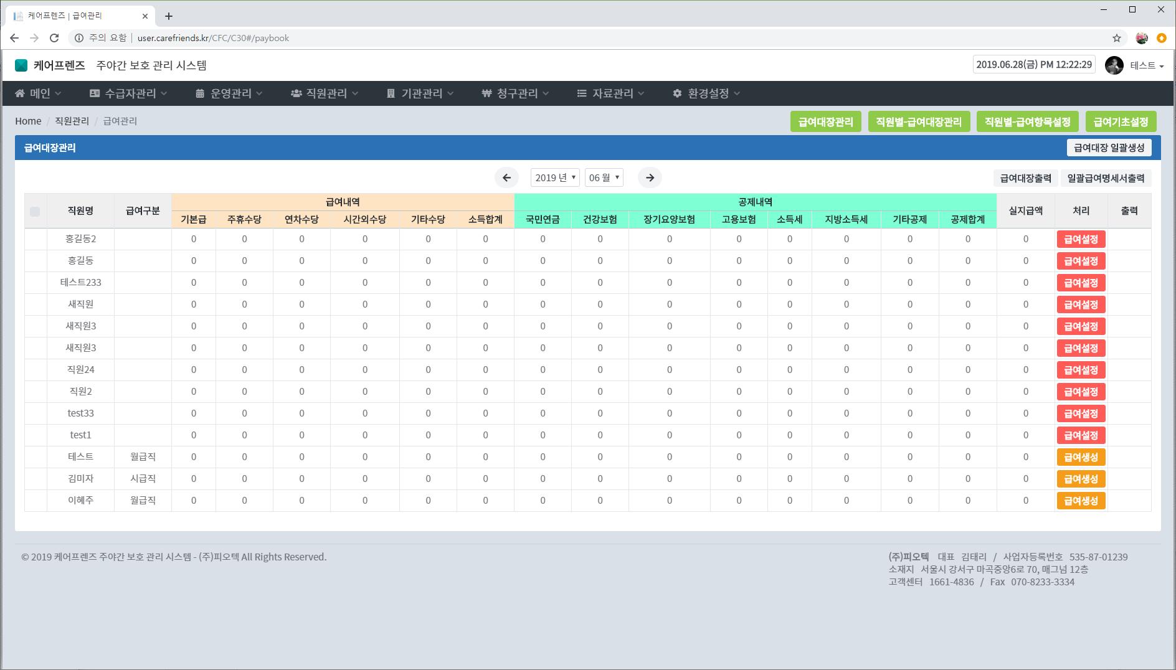Bookmark this page with the star icon

(x=1116, y=38)
